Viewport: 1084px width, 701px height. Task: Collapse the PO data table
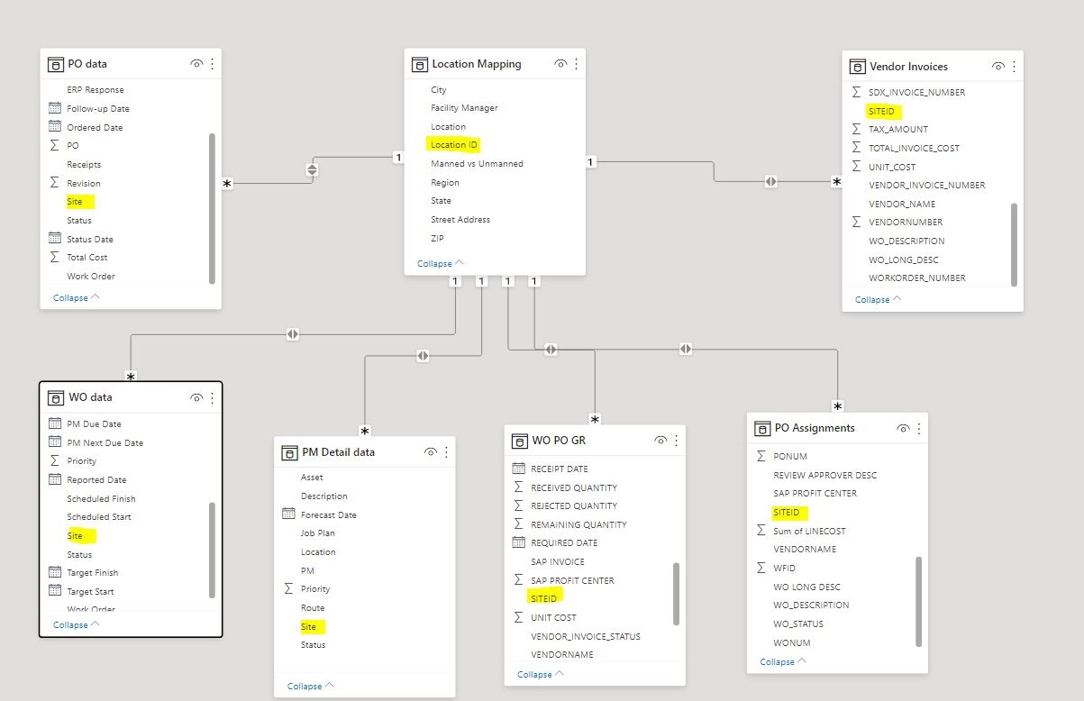click(x=77, y=297)
